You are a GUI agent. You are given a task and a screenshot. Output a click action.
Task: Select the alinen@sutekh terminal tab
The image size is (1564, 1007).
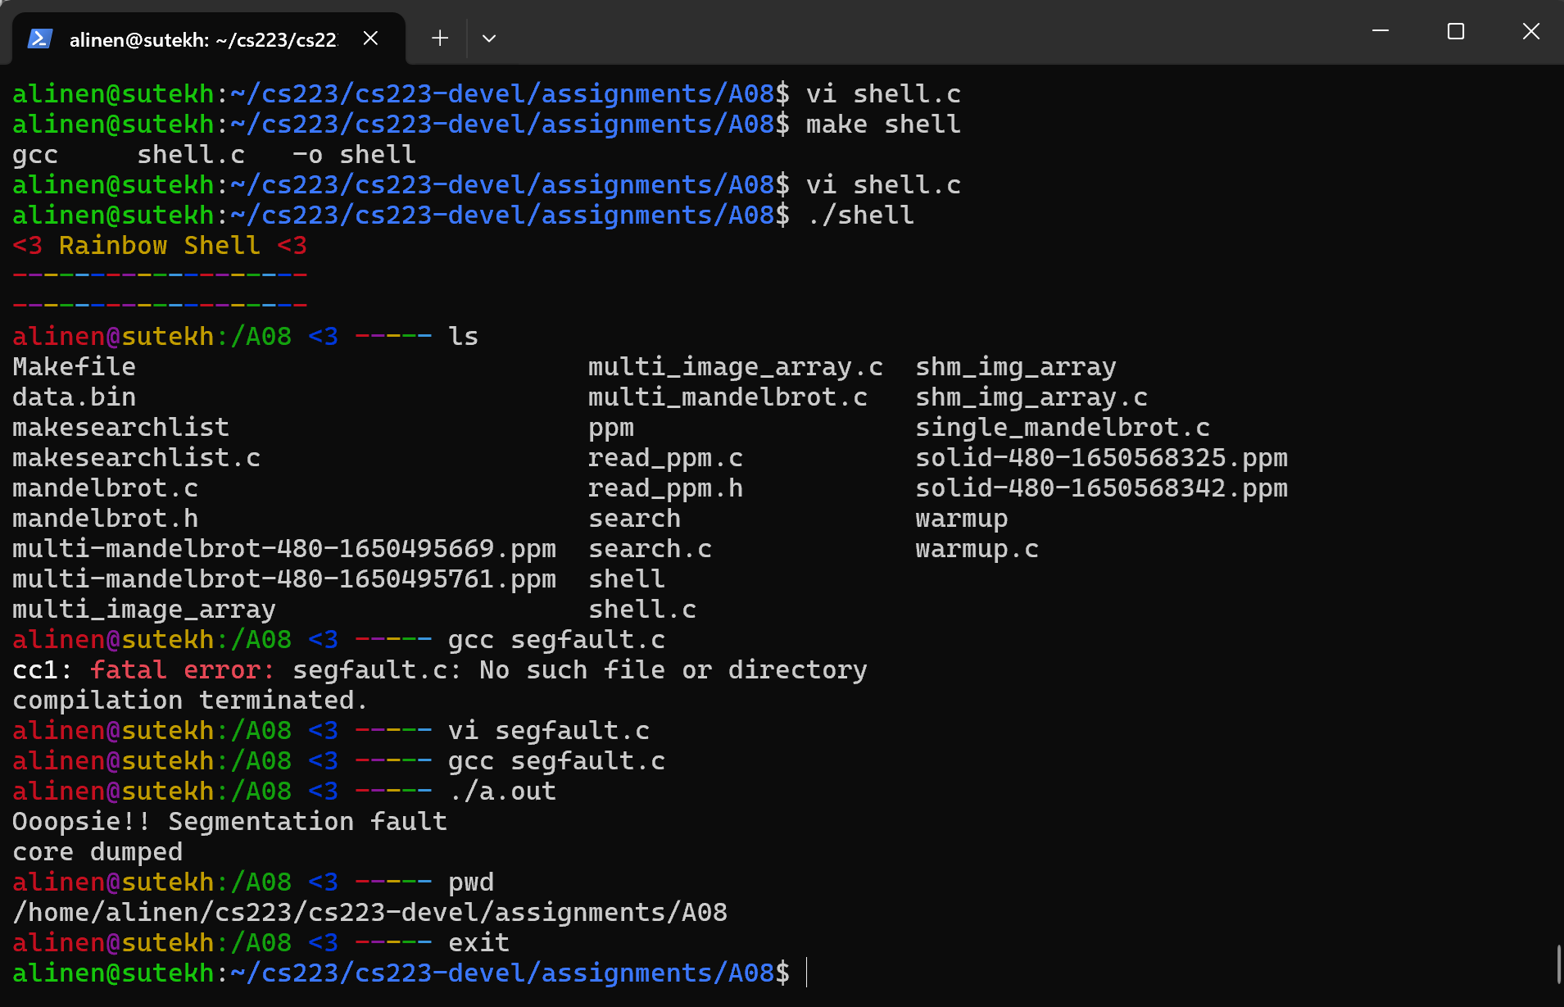point(203,39)
